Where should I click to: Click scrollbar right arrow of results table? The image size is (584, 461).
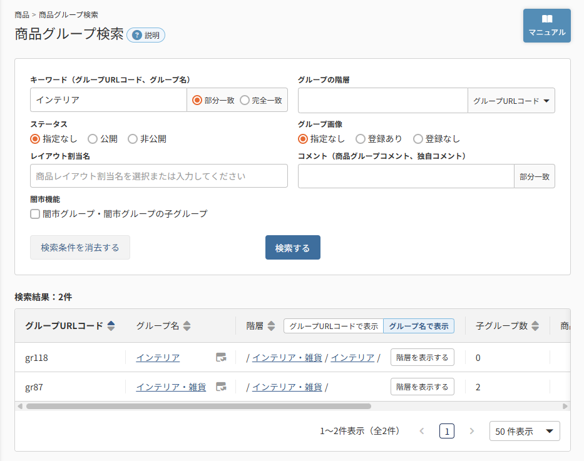565,406
